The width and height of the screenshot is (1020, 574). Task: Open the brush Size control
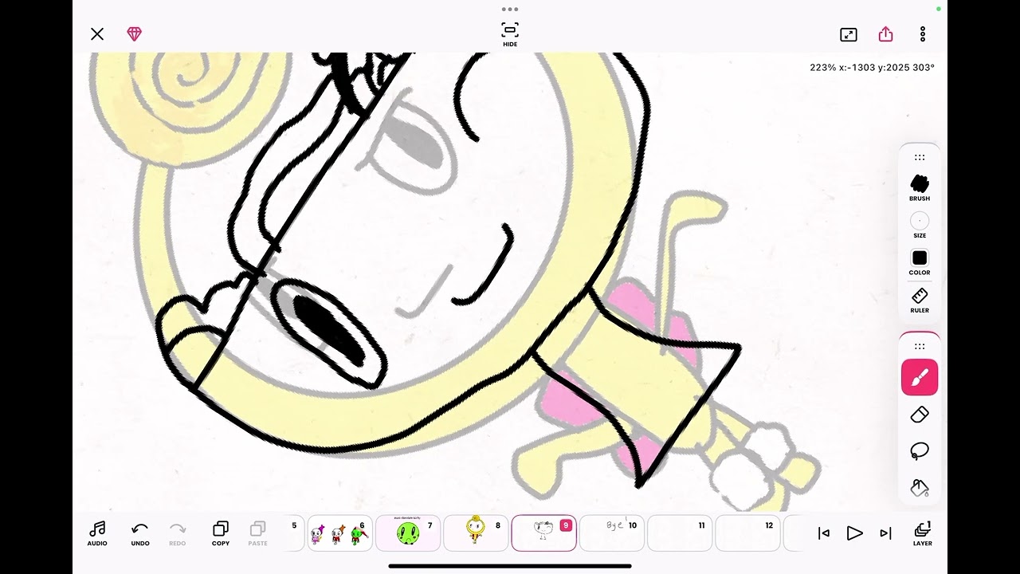pos(920,225)
